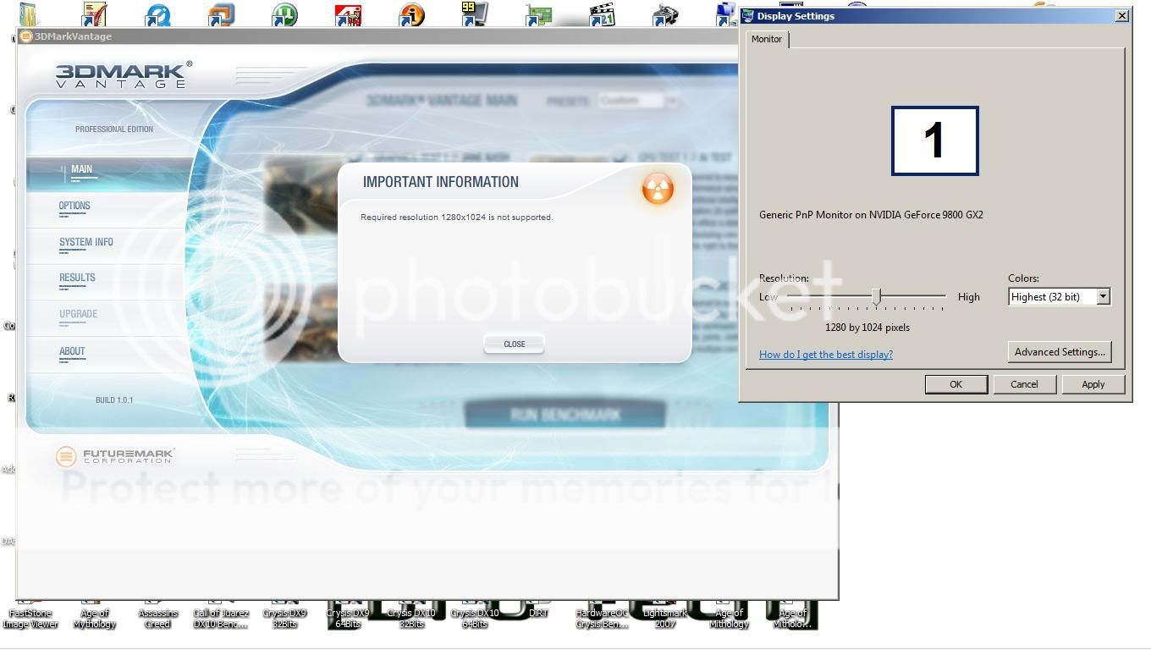Select the Monitor tab in Display Settings
This screenshot has height=650, width=1151.
(x=767, y=39)
